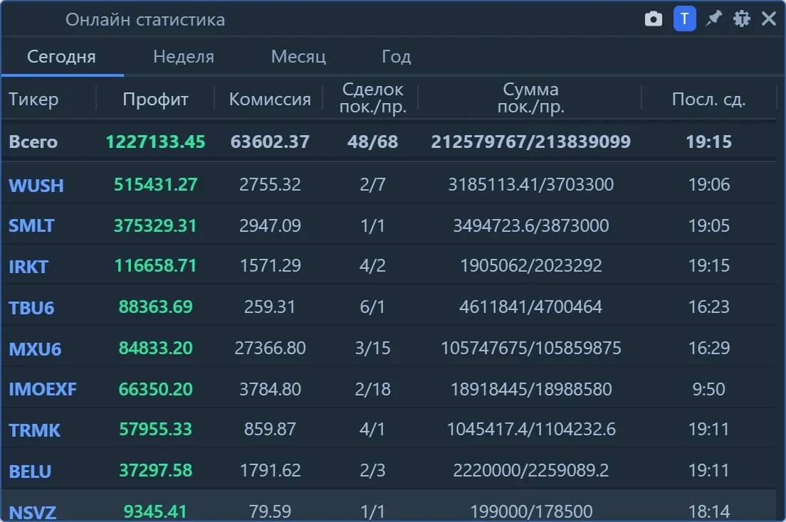Sort by Сделок пок./пр. column header

point(372,97)
